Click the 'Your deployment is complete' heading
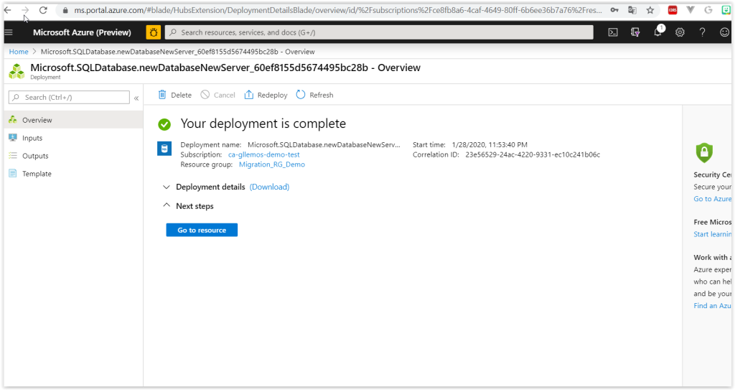735x390 pixels. (x=263, y=124)
